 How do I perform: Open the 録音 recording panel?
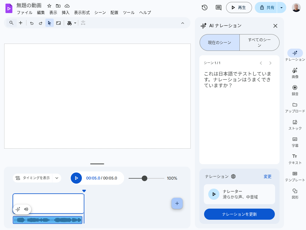point(295,90)
